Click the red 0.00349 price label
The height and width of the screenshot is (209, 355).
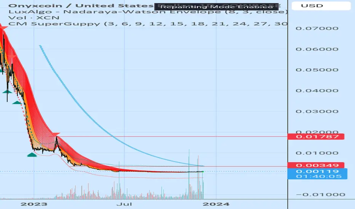coord(316,165)
